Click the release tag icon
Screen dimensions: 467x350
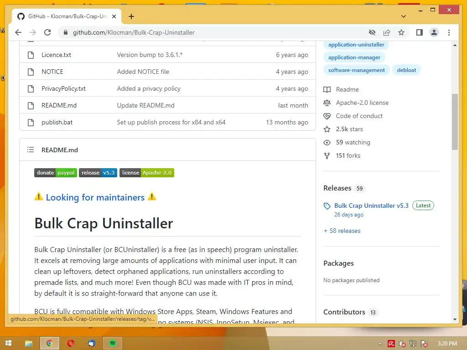click(327, 206)
